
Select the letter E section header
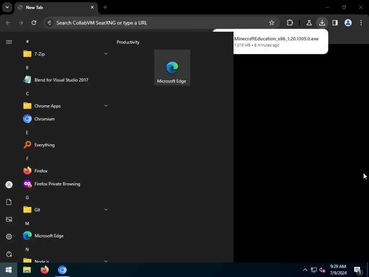click(x=27, y=133)
